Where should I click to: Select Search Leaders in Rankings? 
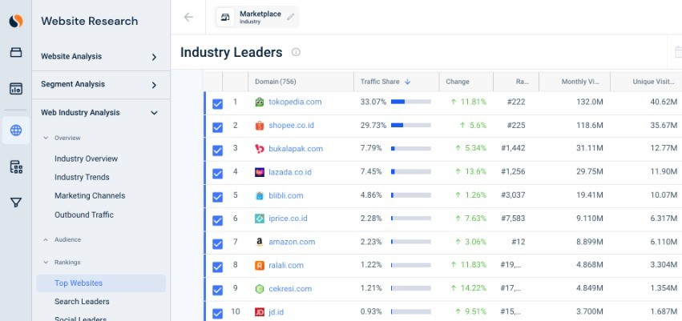click(82, 301)
